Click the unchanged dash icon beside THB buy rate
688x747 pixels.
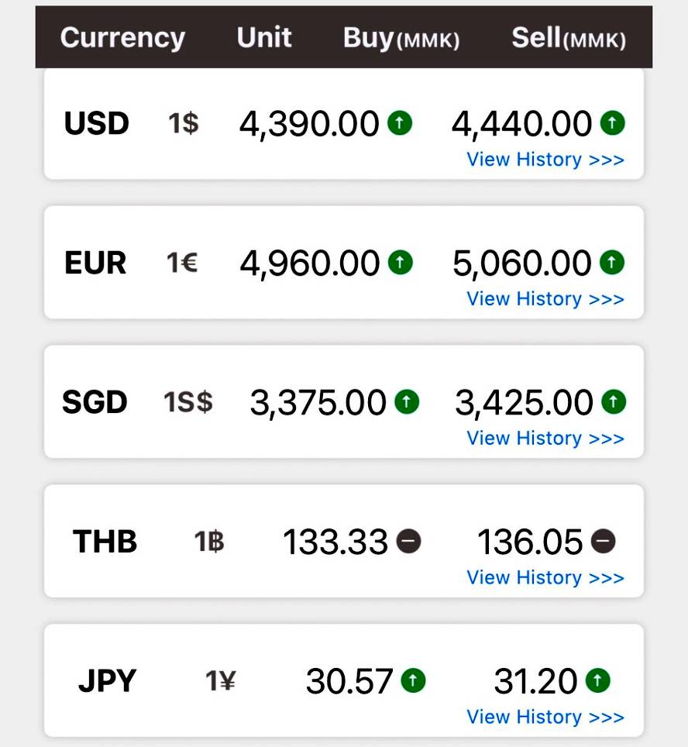[x=408, y=541]
